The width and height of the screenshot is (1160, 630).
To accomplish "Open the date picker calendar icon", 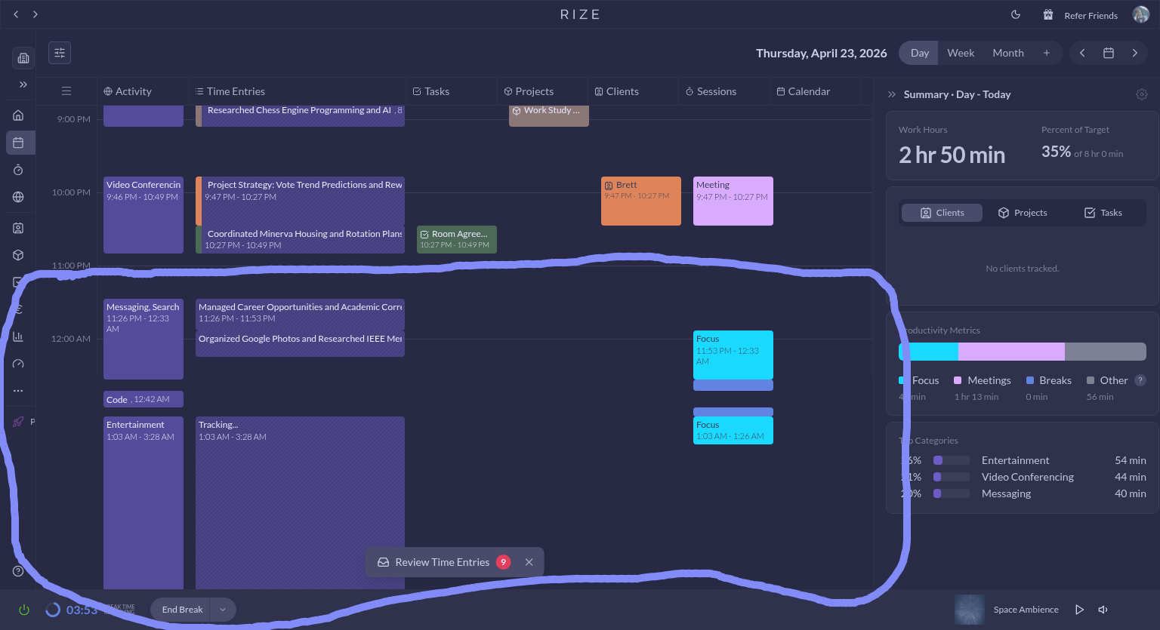I will (1108, 53).
